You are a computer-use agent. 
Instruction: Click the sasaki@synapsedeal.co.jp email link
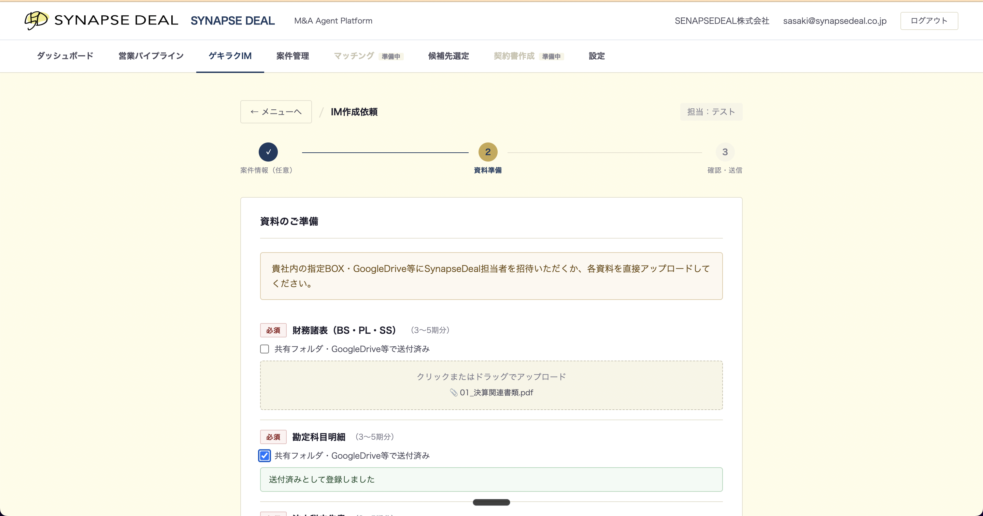[x=835, y=21]
